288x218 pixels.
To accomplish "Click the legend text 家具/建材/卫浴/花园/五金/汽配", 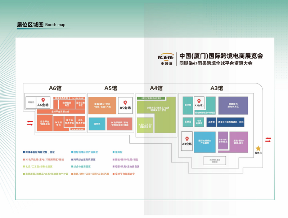I will click(91, 174).
